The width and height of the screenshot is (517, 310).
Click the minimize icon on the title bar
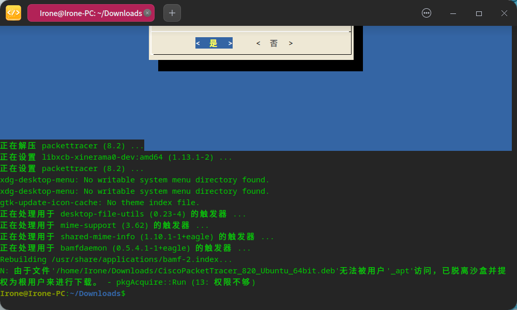pyautogui.click(x=453, y=13)
